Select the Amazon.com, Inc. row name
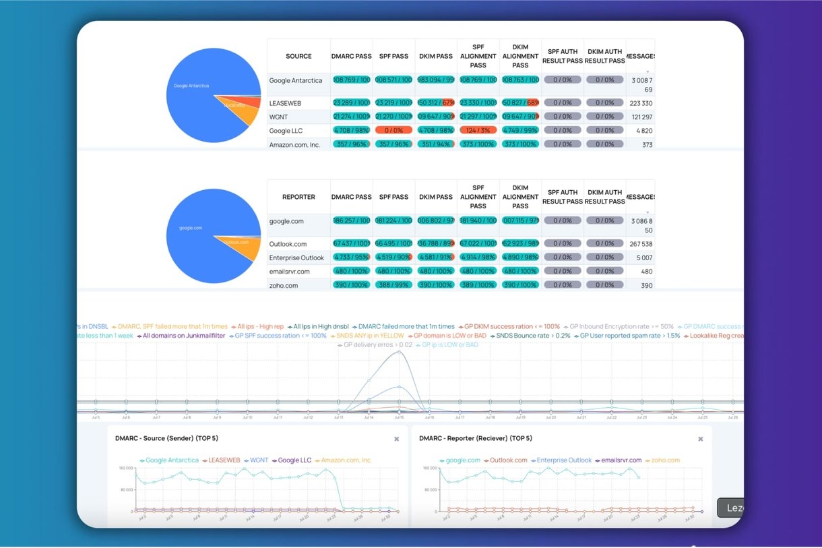This screenshot has height=548, width=822. point(294,144)
